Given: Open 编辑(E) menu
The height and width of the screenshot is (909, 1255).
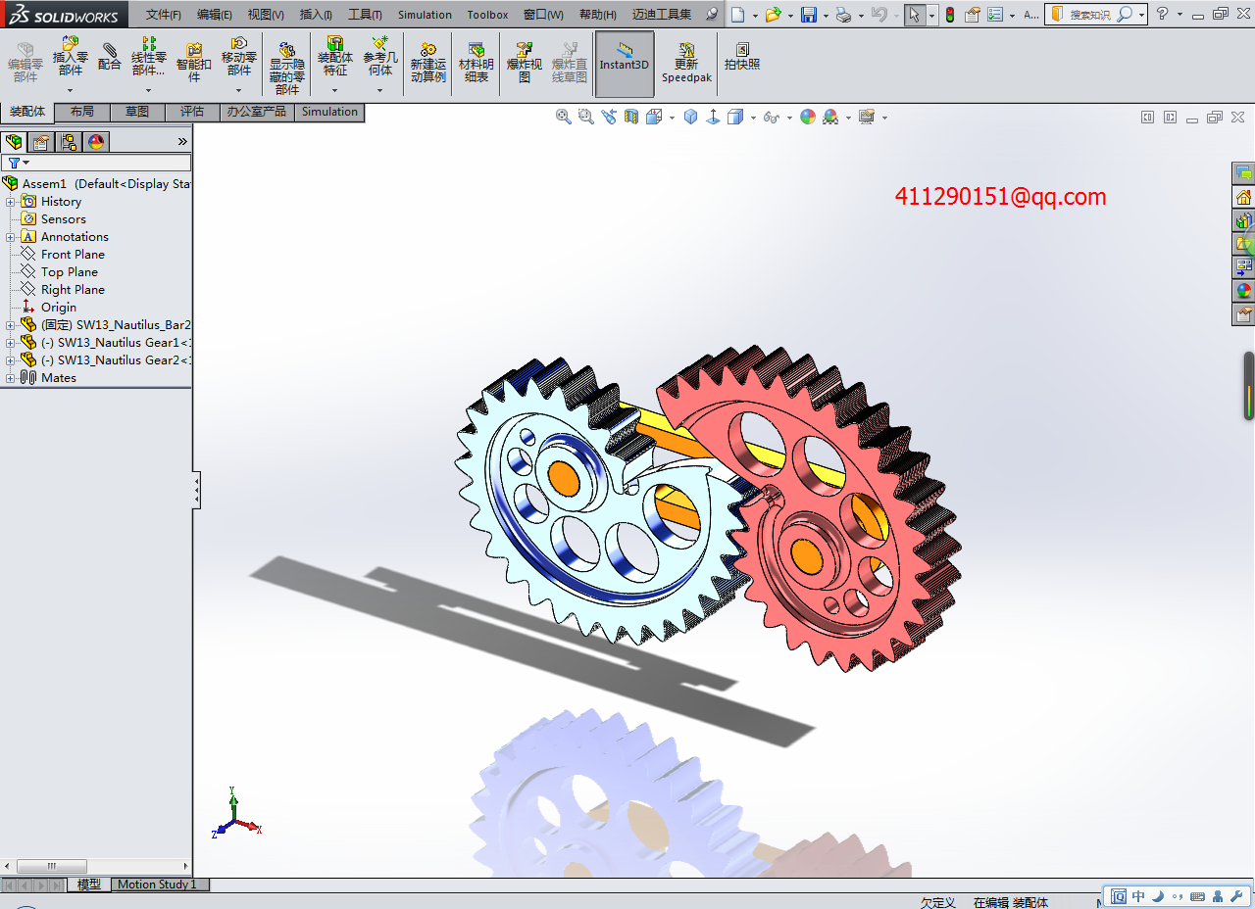Looking at the screenshot, I should (215, 15).
